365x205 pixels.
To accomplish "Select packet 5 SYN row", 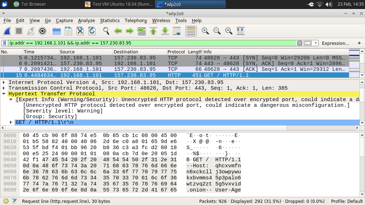I will pyautogui.click(x=175, y=58).
